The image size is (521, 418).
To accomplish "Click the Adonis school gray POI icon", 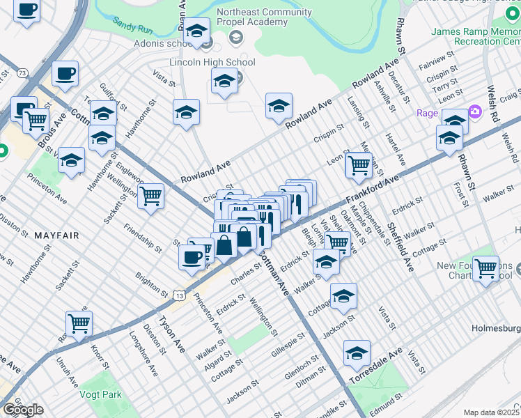I will click(x=209, y=42).
